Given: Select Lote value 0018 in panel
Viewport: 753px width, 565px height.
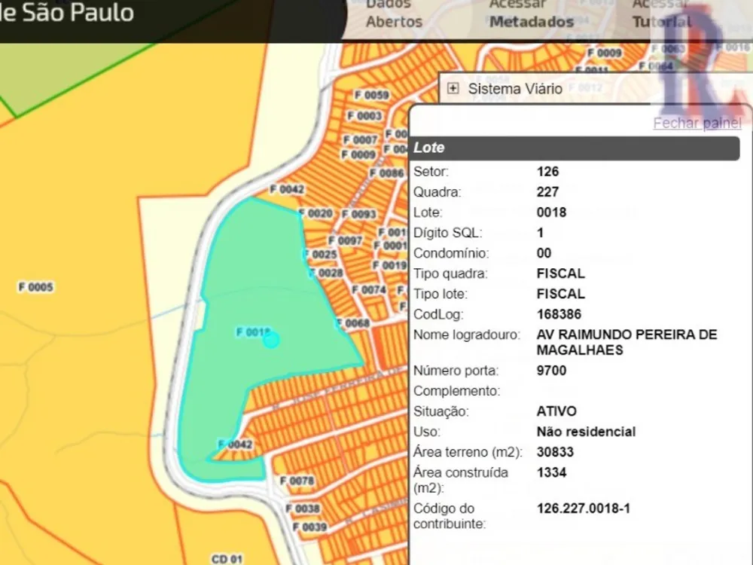Looking at the screenshot, I should point(552,212).
